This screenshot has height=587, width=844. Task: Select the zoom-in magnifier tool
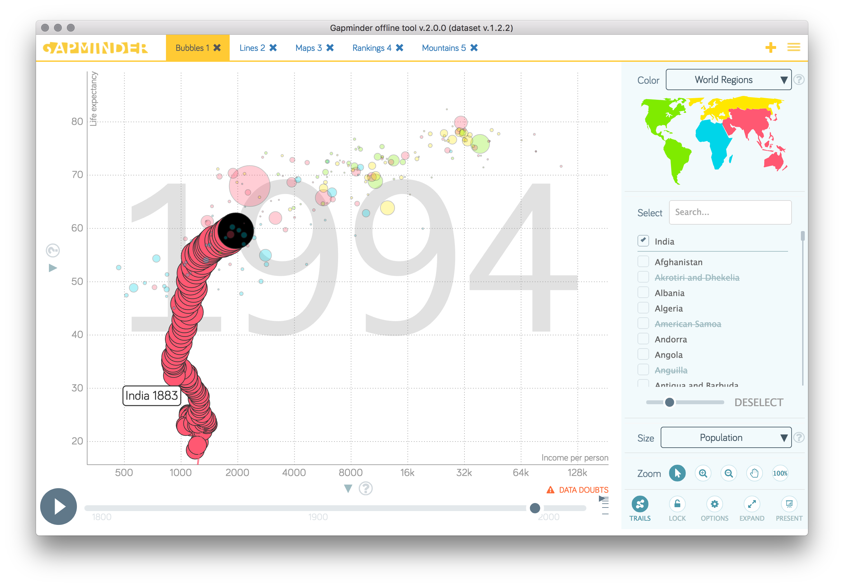pyautogui.click(x=703, y=473)
